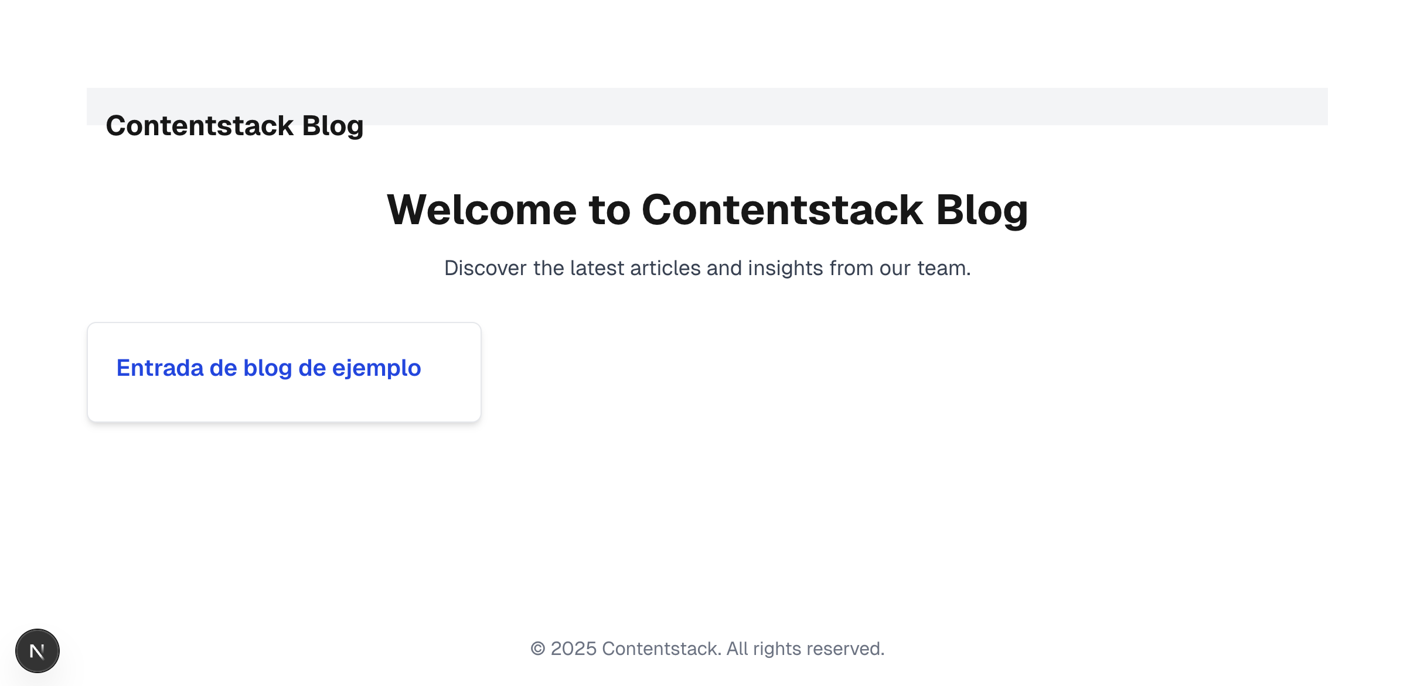This screenshot has height=686, width=1417.
Task: Click the Contentstack Blog header title
Action: pyautogui.click(x=234, y=126)
